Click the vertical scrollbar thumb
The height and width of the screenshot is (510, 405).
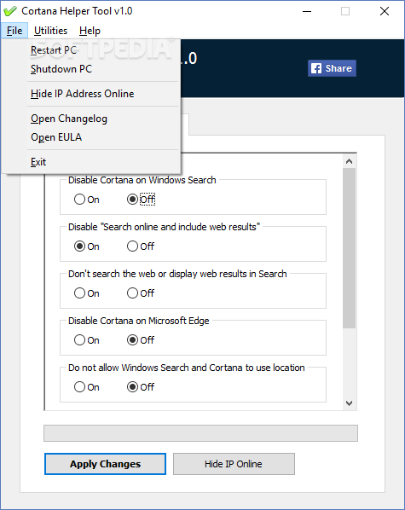[x=350, y=248]
